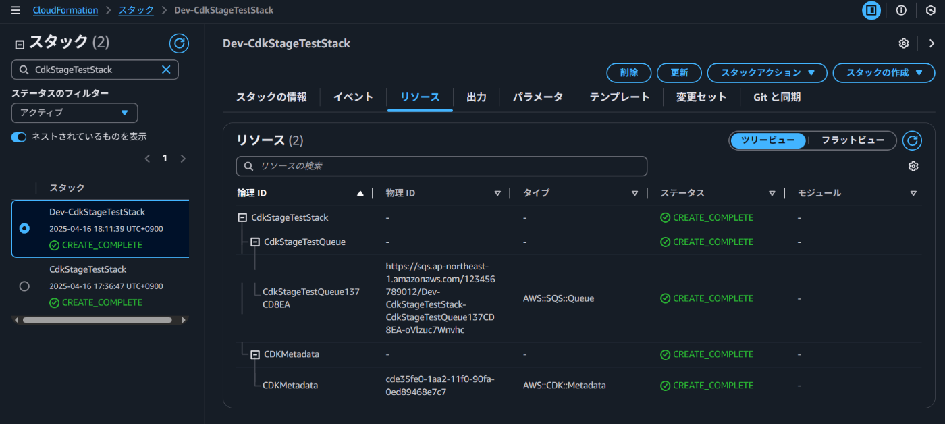Go to next page of stacks
This screenshot has height=424, width=945.
182,159
